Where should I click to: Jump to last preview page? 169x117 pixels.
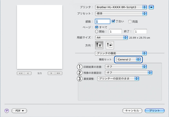59,73
